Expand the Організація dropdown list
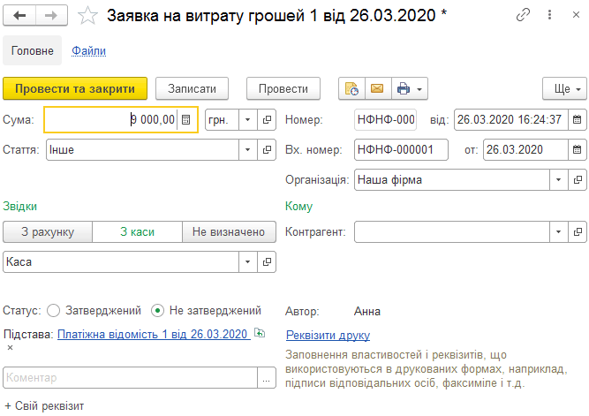This screenshot has width=589, height=416. tap(559, 180)
